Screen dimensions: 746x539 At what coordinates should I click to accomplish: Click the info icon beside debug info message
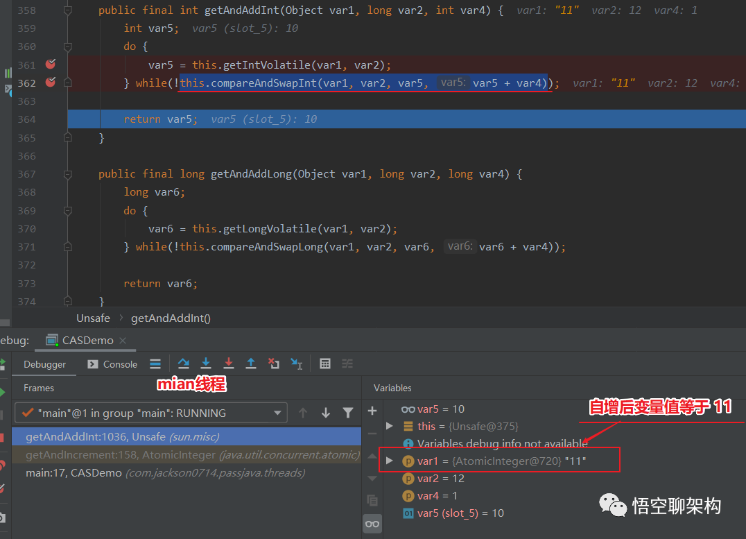pyautogui.click(x=408, y=444)
